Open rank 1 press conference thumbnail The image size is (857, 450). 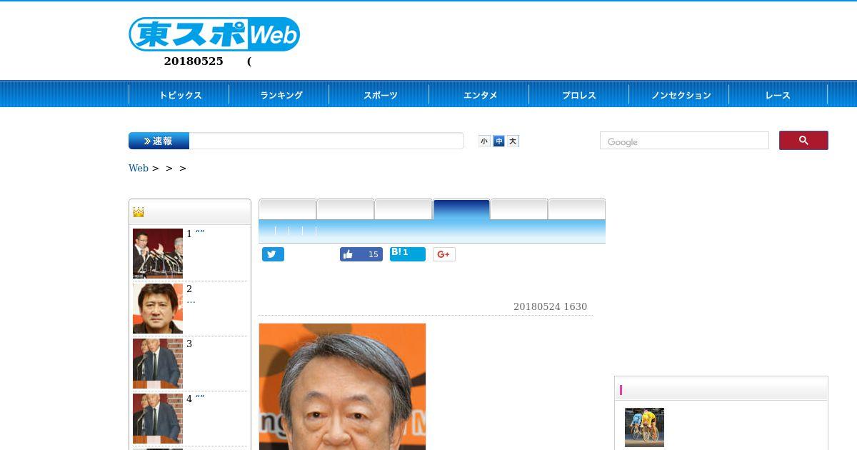tap(158, 254)
